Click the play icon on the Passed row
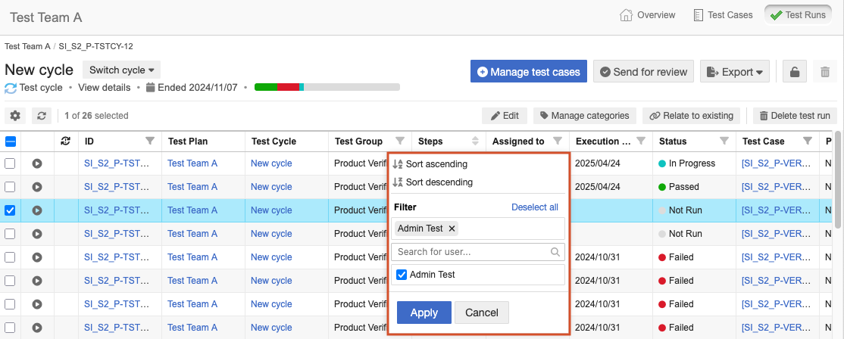The height and width of the screenshot is (339, 844). 36,187
